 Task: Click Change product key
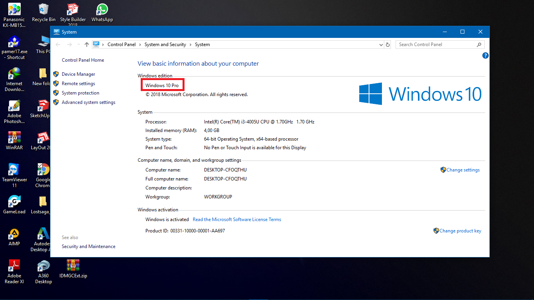click(x=461, y=230)
